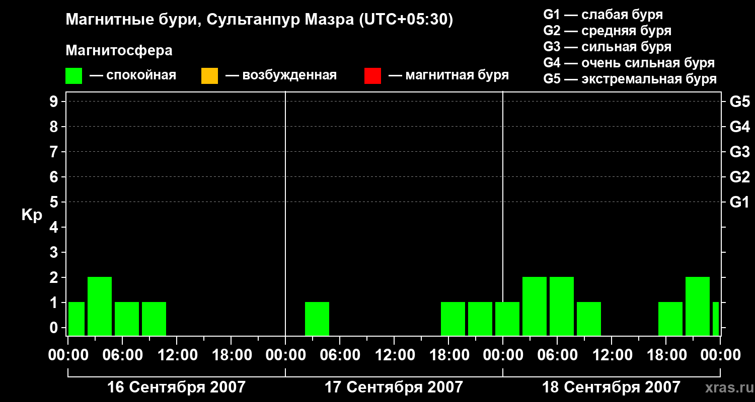Viewport: 755px width, 402px height.
Task: Click the Kp axis label
Action: click(32, 216)
